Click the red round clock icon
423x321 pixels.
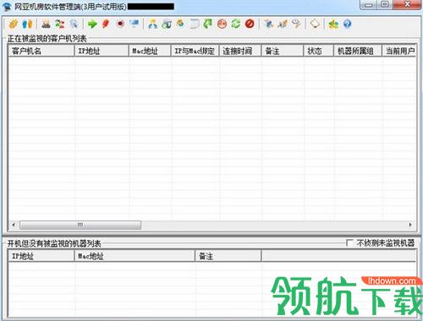[x=222, y=24]
